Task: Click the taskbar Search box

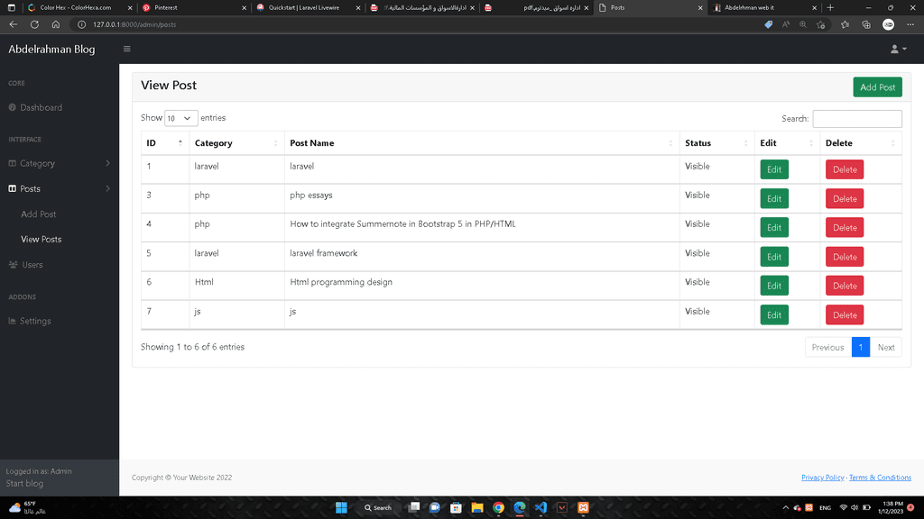Action: tap(378, 508)
